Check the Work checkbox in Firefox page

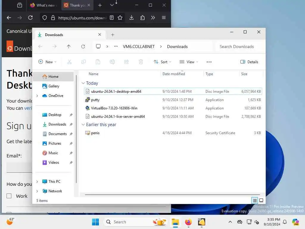pyautogui.click(x=9, y=196)
